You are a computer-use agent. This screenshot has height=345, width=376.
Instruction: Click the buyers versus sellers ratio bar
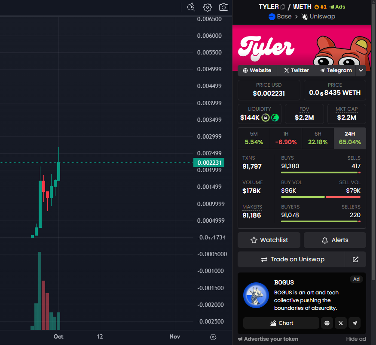click(x=321, y=221)
